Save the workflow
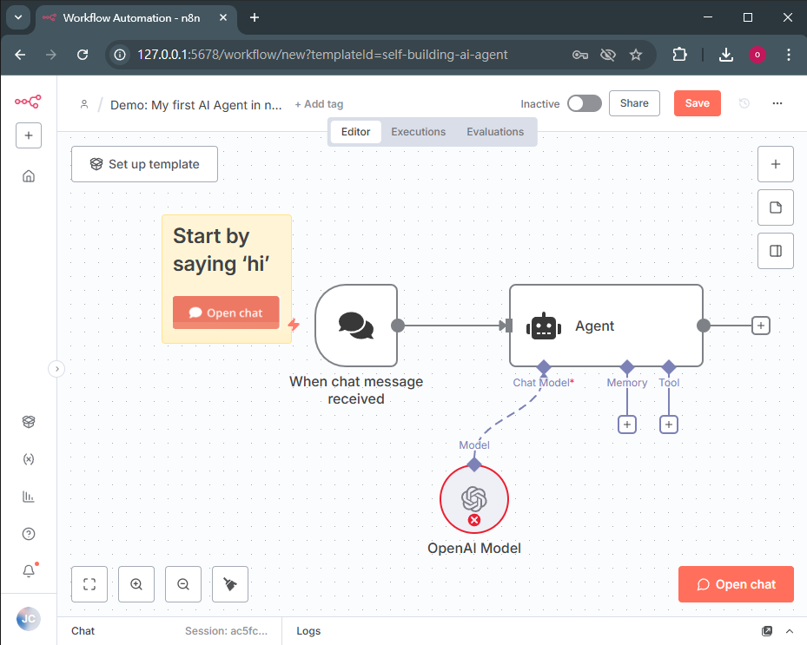The height and width of the screenshot is (645, 807). [x=697, y=103]
